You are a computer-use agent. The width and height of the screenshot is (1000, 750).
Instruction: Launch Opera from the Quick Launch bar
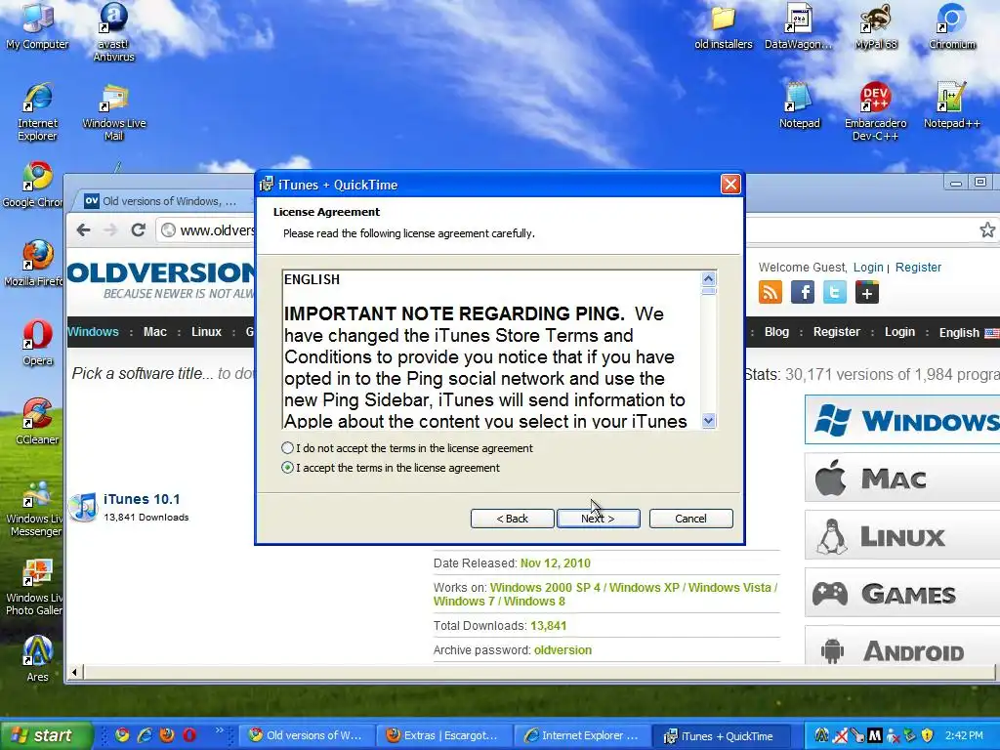pos(189,734)
